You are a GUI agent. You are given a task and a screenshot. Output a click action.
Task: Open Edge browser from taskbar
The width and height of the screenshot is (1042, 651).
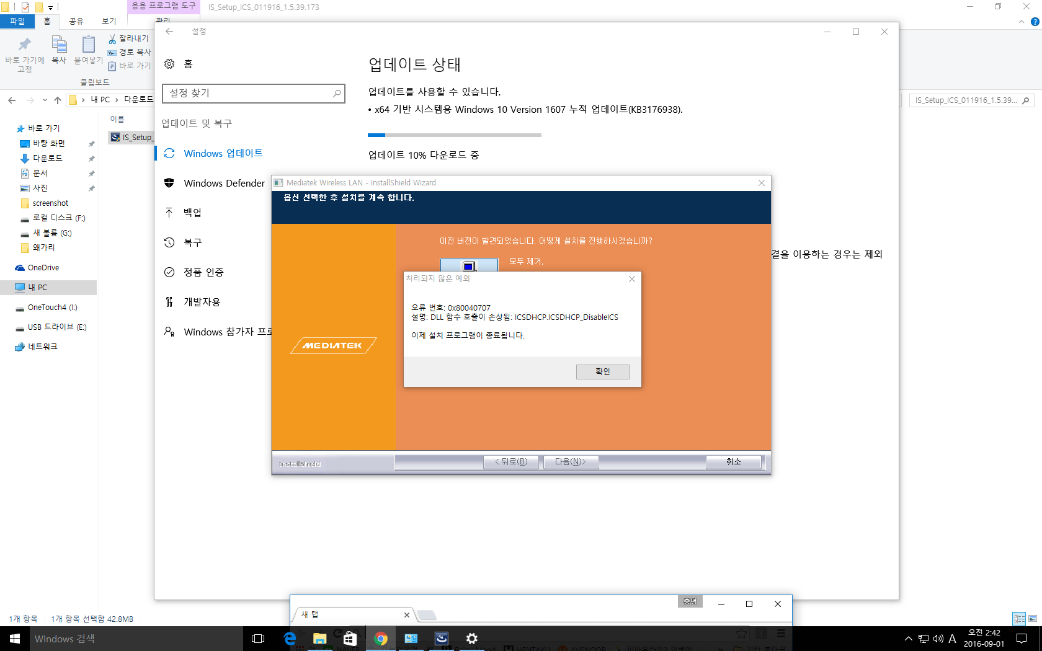click(x=290, y=639)
